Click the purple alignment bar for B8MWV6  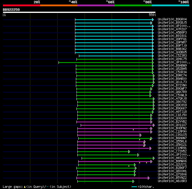(x=115, y=162)
